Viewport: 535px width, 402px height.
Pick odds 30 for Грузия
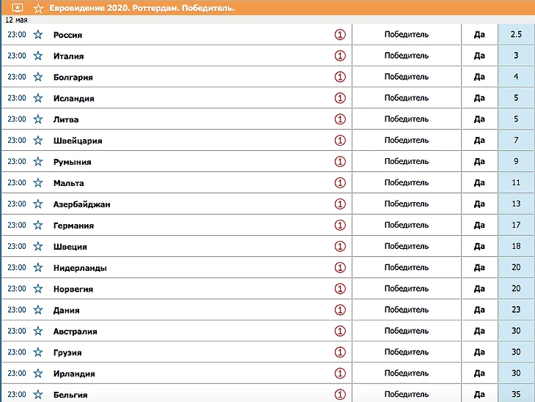pos(516,351)
